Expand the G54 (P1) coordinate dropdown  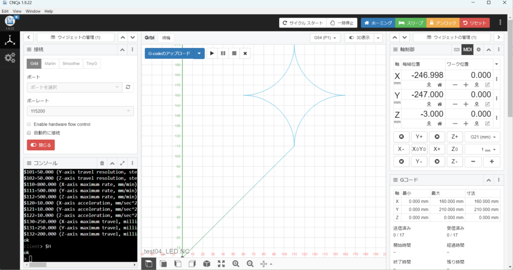(x=325, y=38)
